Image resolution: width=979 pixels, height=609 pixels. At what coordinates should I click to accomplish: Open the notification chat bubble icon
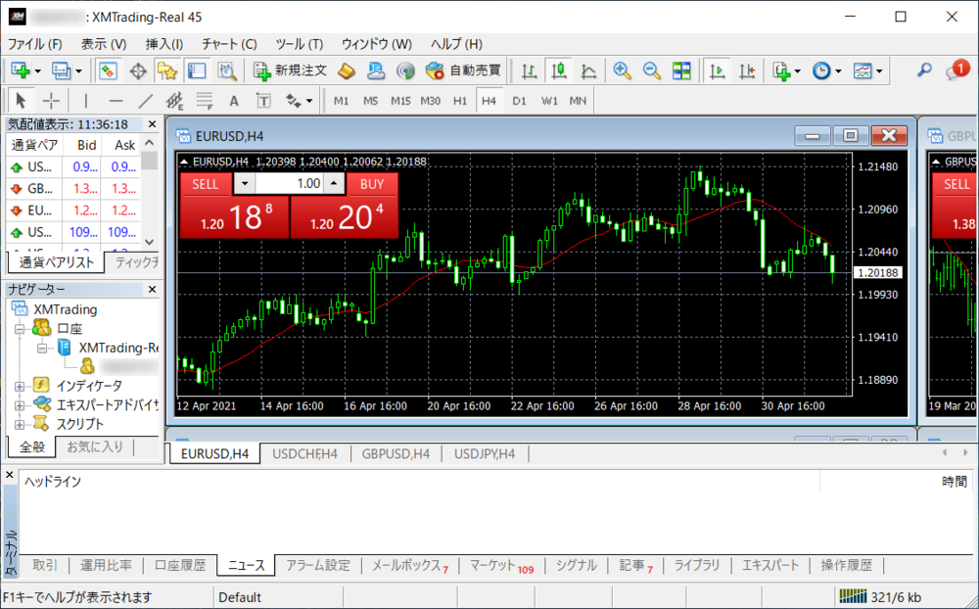[957, 70]
